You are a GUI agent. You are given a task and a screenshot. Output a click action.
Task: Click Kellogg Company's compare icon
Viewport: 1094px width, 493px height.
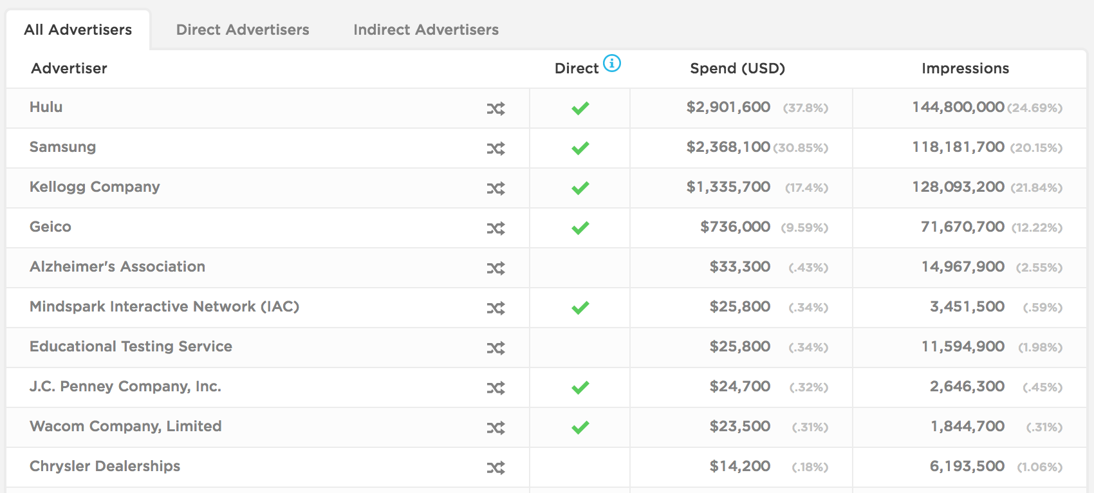(x=496, y=188)
